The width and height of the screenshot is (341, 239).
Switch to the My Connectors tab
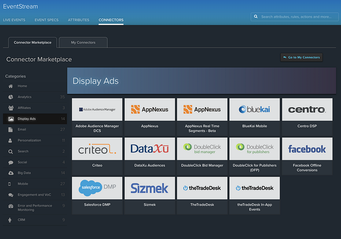(83, 42)
